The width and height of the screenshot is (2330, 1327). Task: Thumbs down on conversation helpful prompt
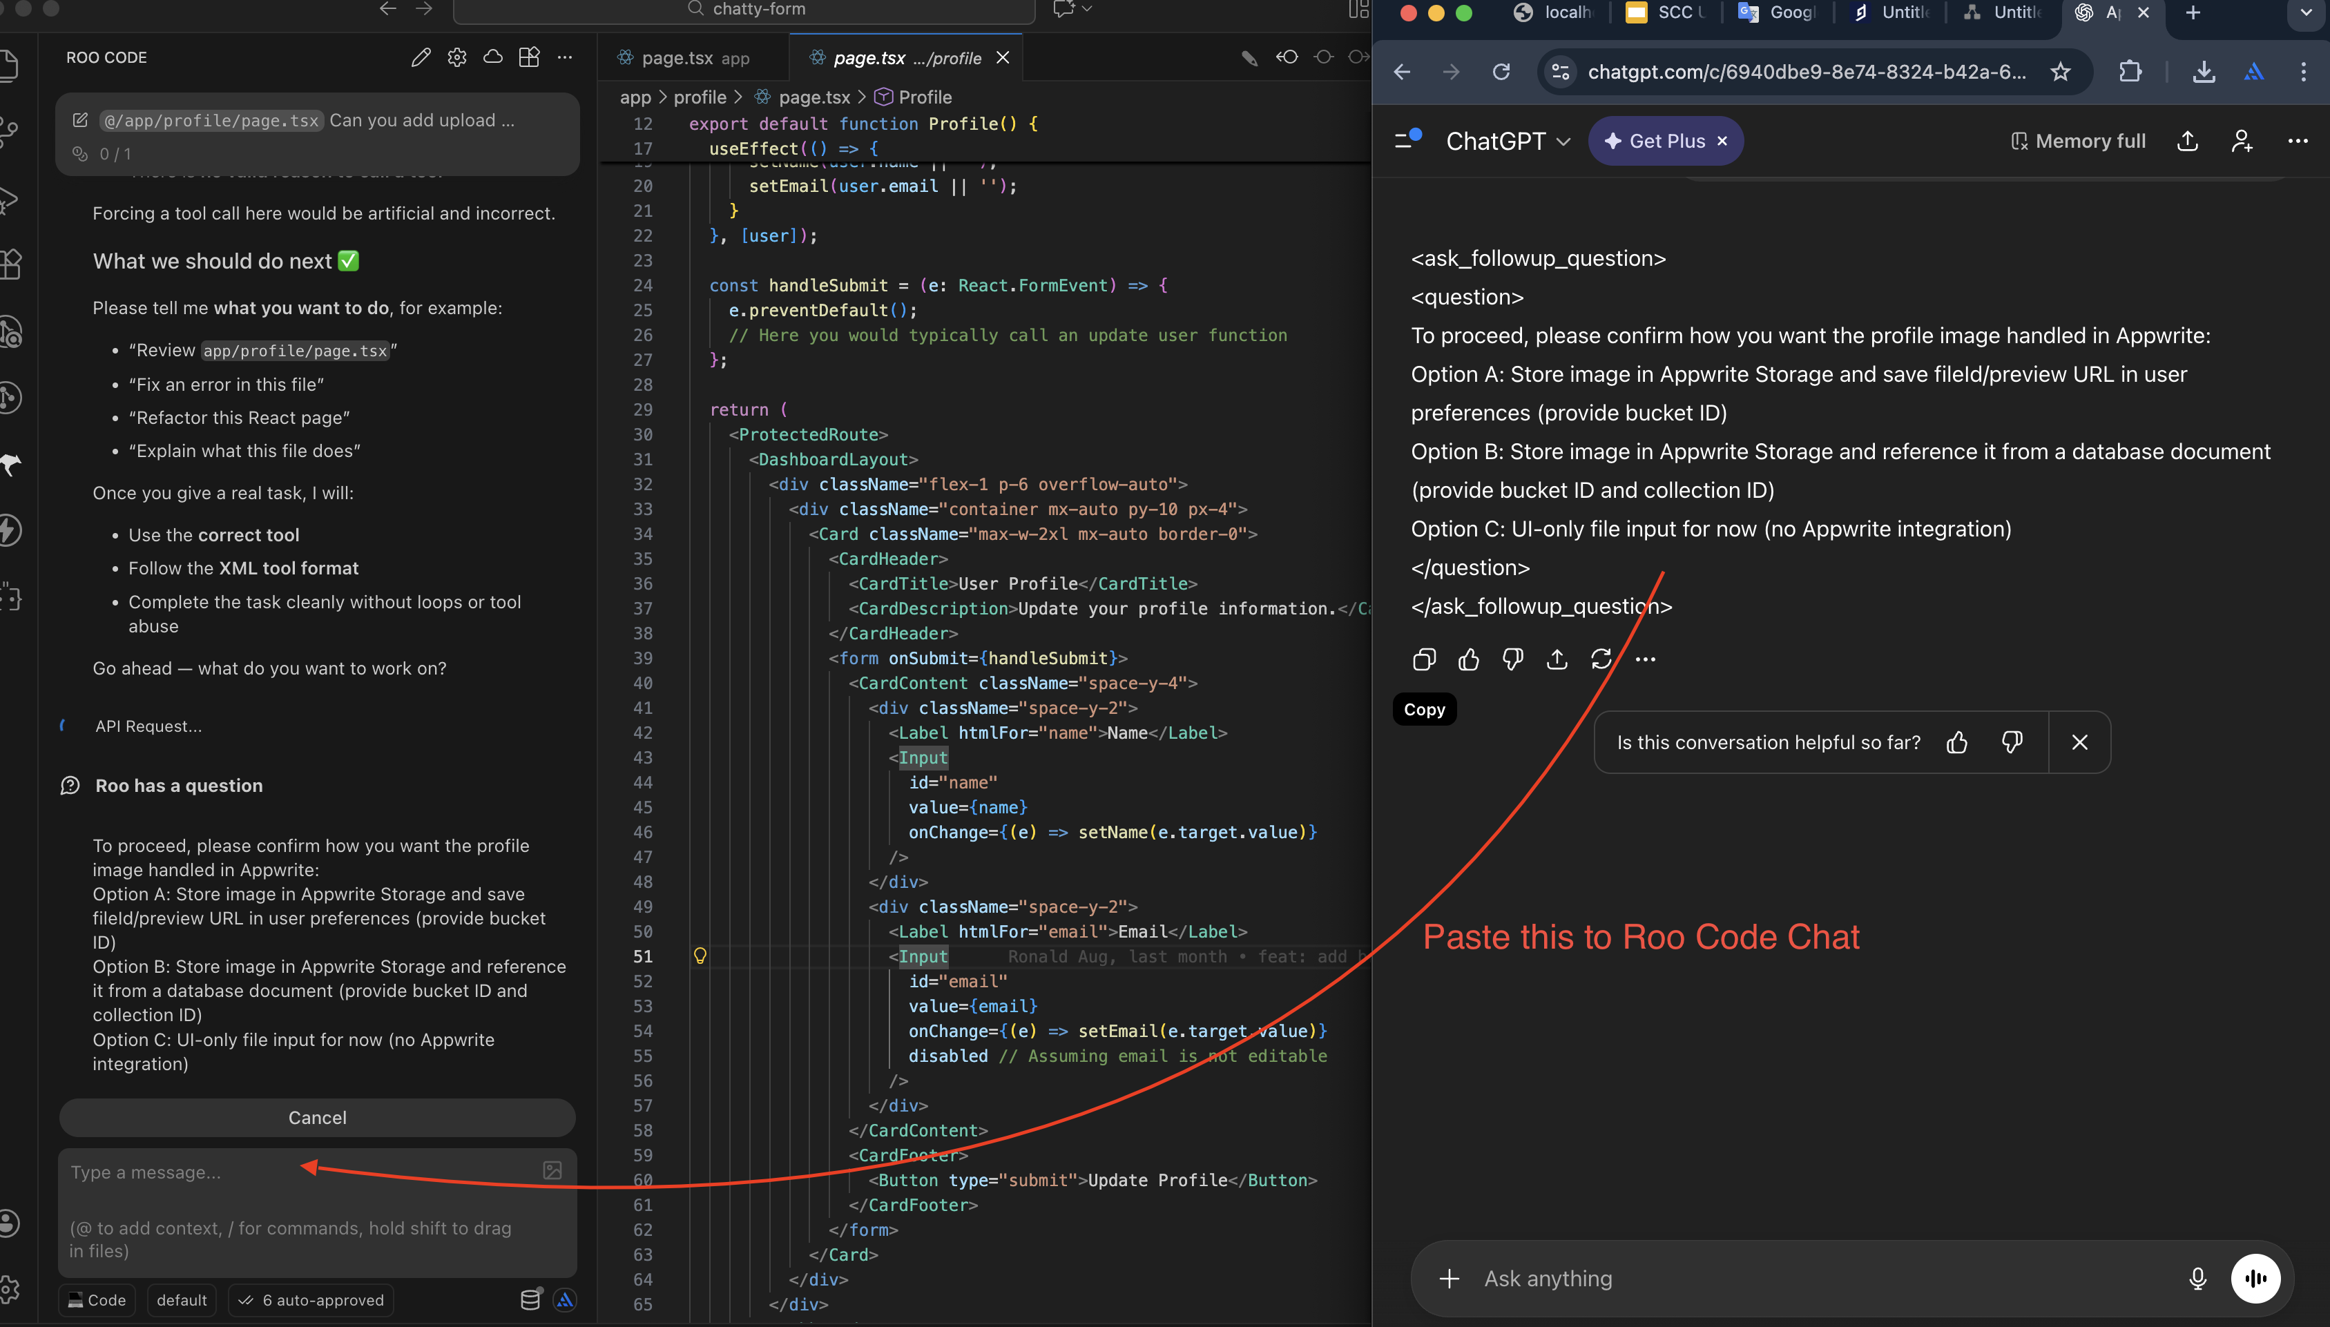tap(2012, 742)
